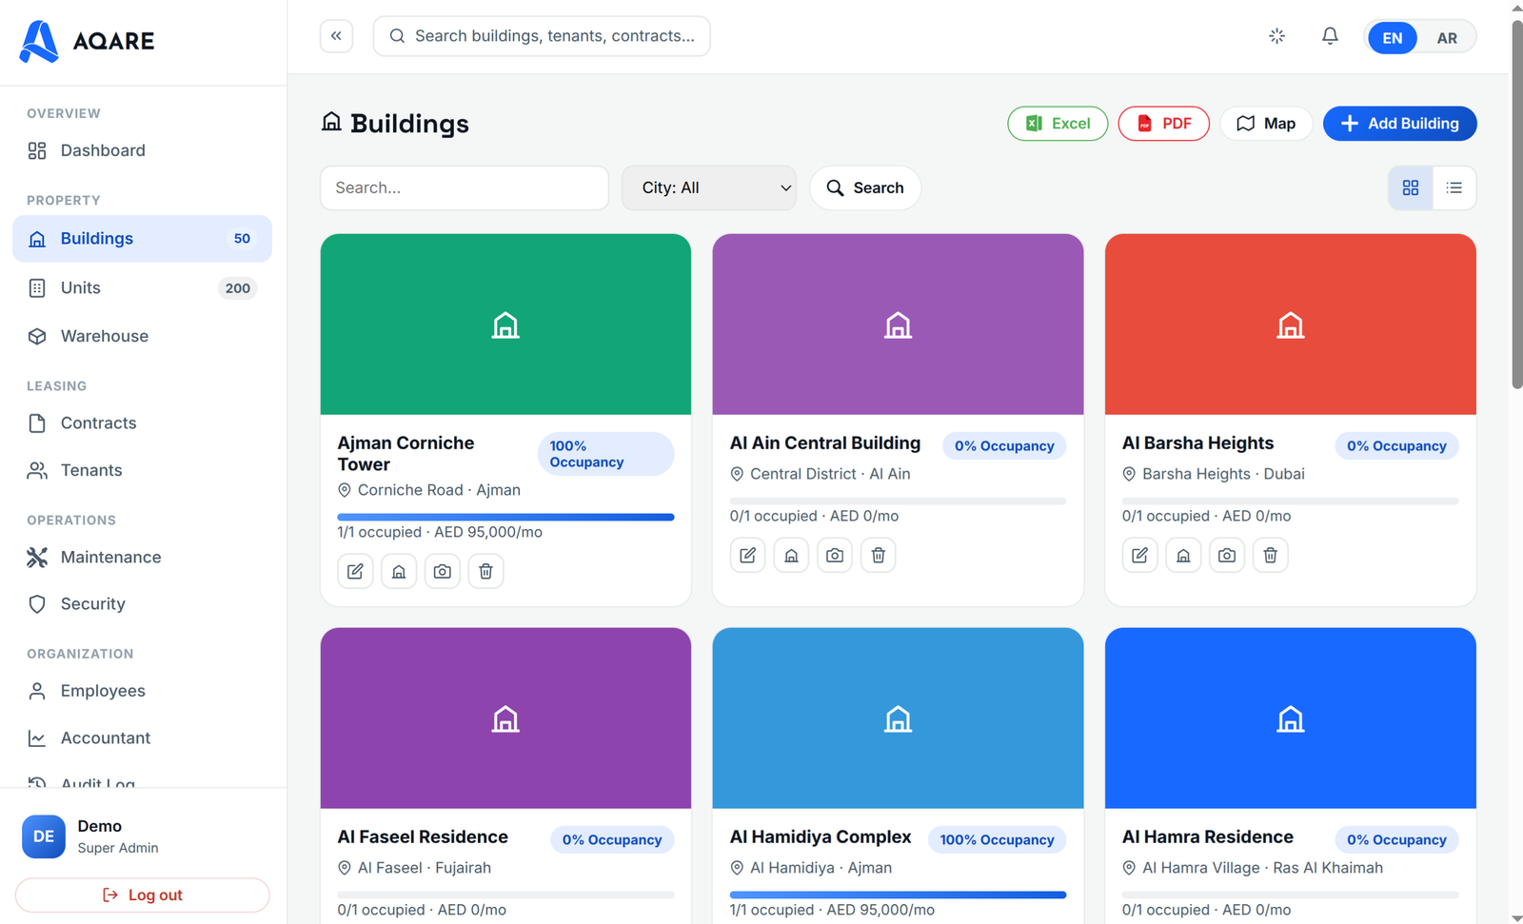Open the Map view button
The height and width of the screenshot is (924, 1523).
click(1266, 124)
